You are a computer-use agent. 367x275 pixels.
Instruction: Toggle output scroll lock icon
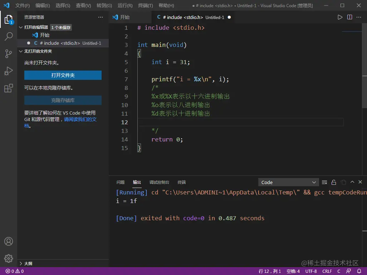pos(334,182)
